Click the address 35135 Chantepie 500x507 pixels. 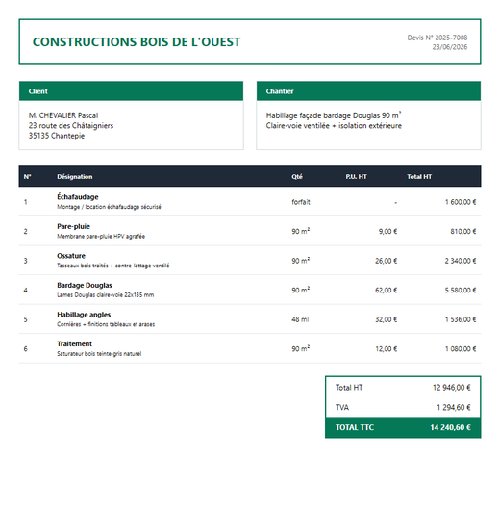click(57, 136)
